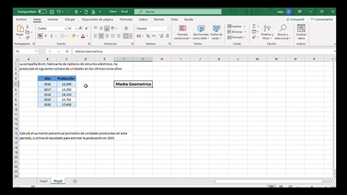Open the Fórmulas tab
Viewport: 347px width, 195px height.
point(126,19)
